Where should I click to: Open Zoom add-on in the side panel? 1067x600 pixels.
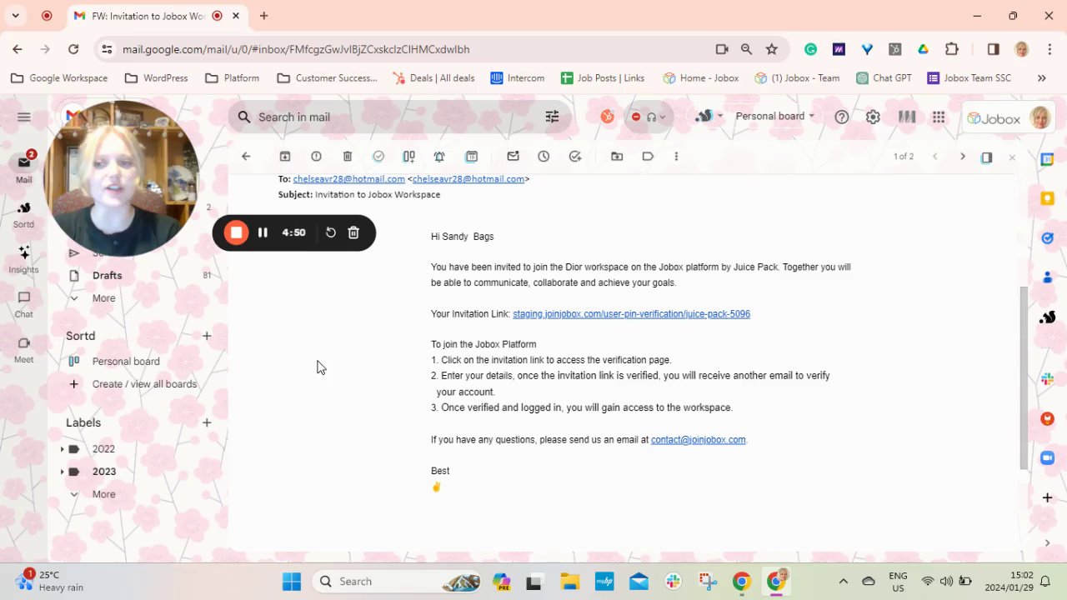(x=1048, y=458)
